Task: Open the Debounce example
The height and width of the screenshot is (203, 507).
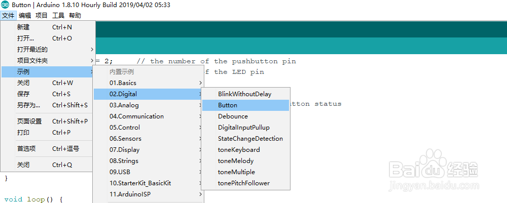Action: (x=245, y=116)
